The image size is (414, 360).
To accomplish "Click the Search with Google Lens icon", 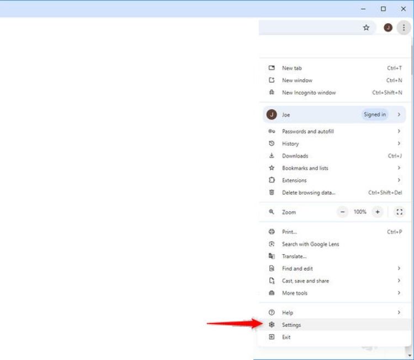I will pos(272,244).
